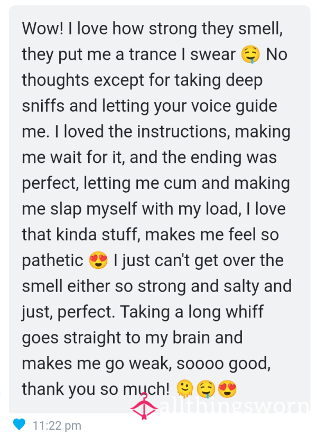The width and height of the screenshot is (317, 435).
Task: Select the drooling emoji after 'swear'
Action: [250, 55]
